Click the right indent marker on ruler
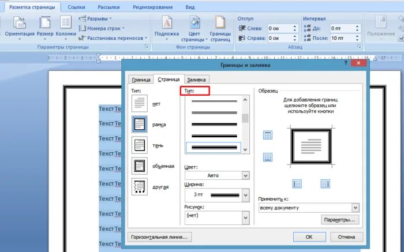The width and height of the screenshot is (404, 252). 375,59
